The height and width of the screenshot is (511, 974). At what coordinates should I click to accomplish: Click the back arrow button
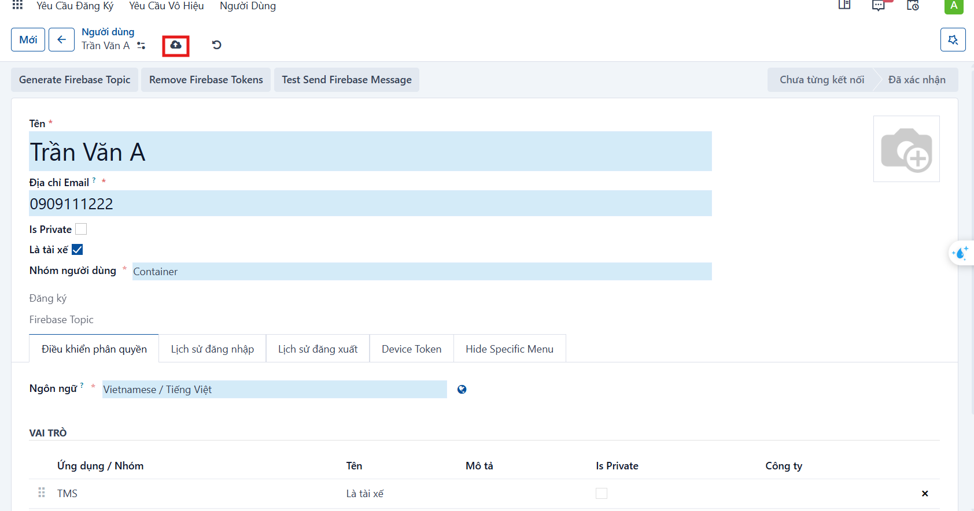click(x=61, y=40)
